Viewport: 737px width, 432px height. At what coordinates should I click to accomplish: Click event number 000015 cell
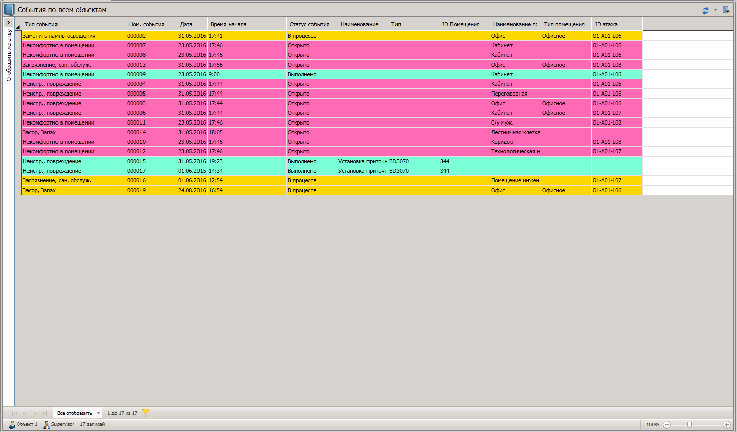coord(151,161)
